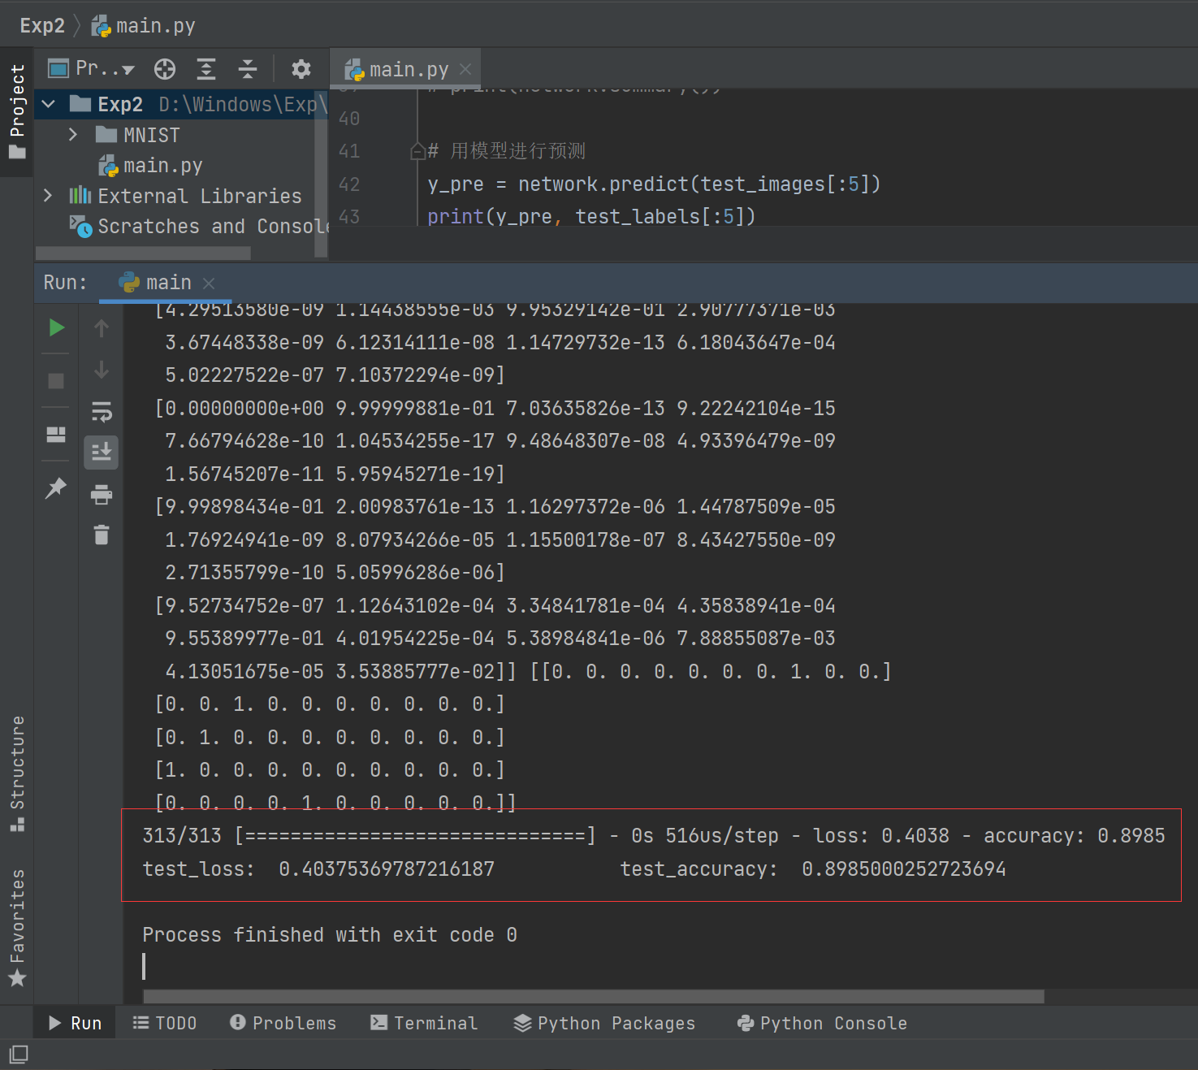Click line number 42 in the gutter

click(349, 184)
